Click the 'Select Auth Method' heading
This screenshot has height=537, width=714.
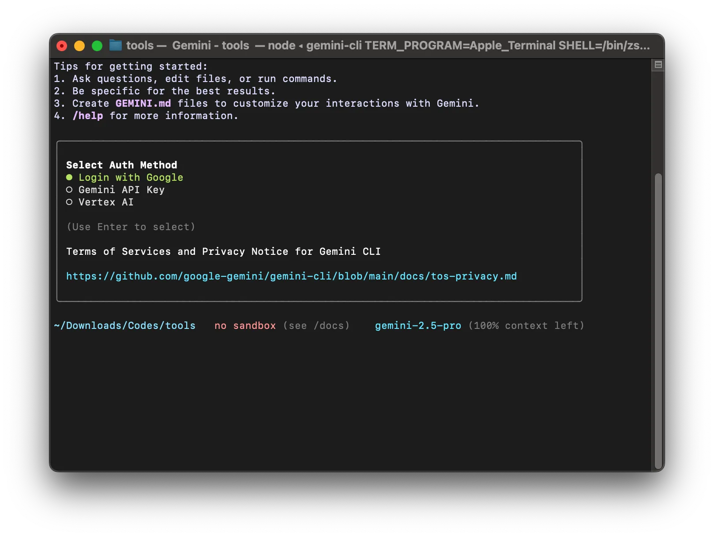tap(121, 165)
